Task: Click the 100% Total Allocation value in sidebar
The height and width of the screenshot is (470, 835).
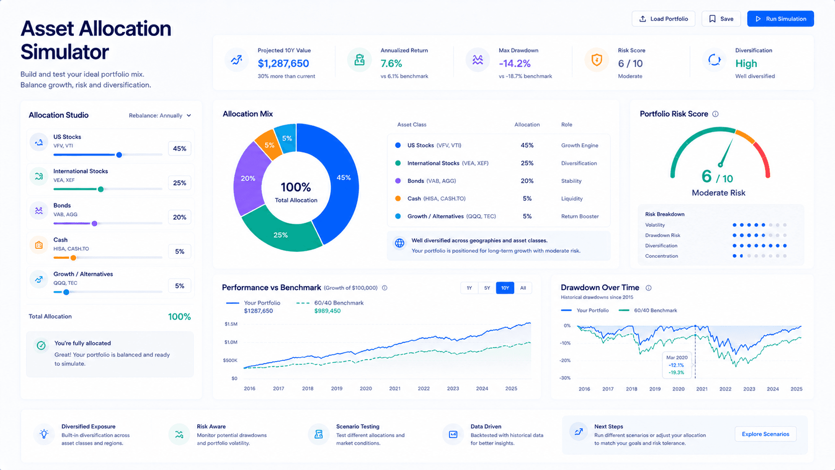Action: (179, 317)
